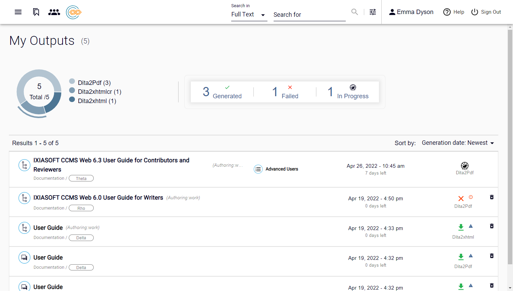Select Dita2Pdf legend swatch
513x291 pixels.
[72, 81]
